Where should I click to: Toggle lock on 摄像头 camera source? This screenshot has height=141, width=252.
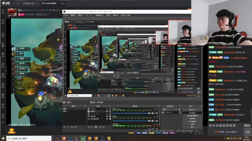pyautogui.click(x=110, y=111)
